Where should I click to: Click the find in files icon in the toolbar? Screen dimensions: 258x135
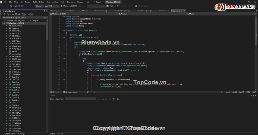108,6
